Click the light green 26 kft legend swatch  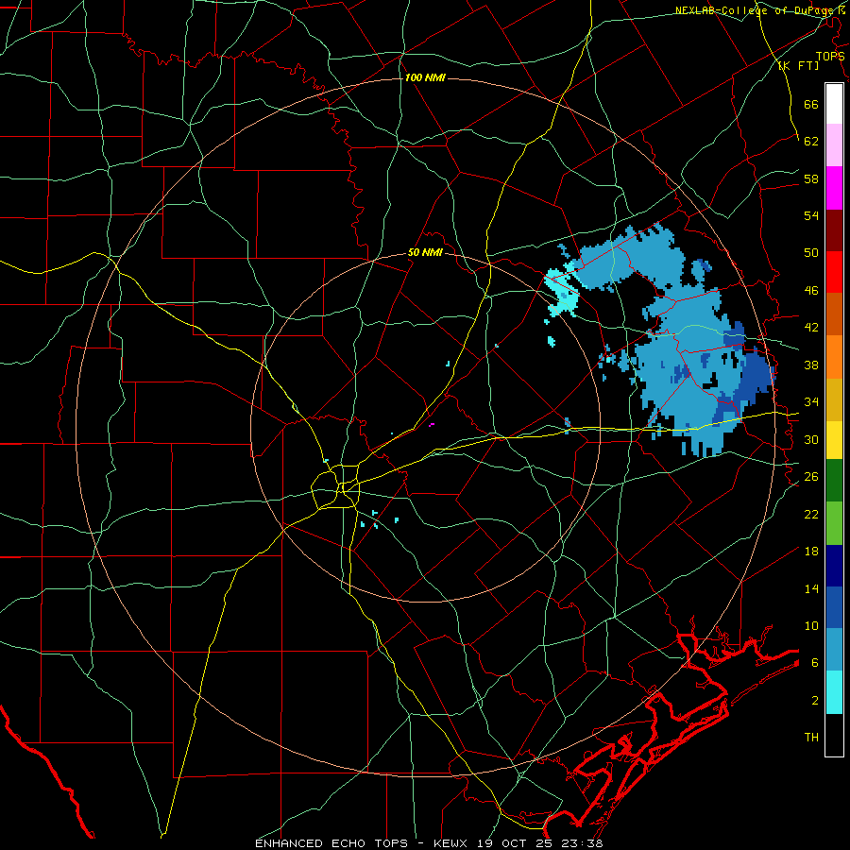point(834,522)
